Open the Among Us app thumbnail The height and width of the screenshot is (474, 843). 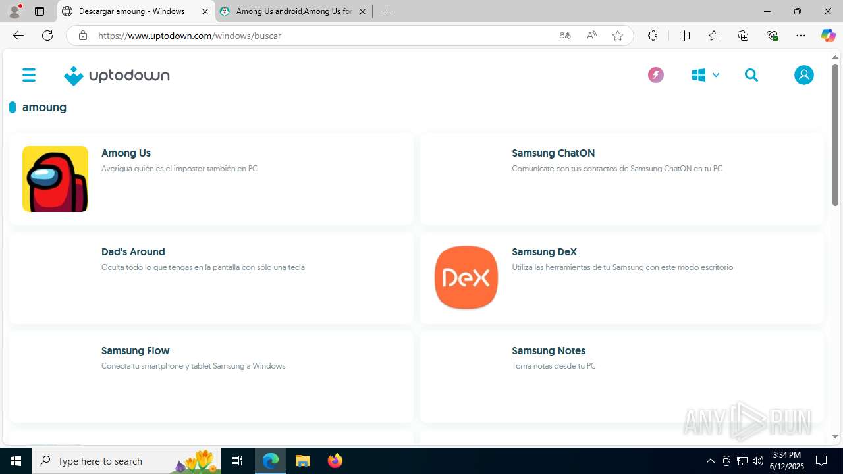[x=55, y=179]
